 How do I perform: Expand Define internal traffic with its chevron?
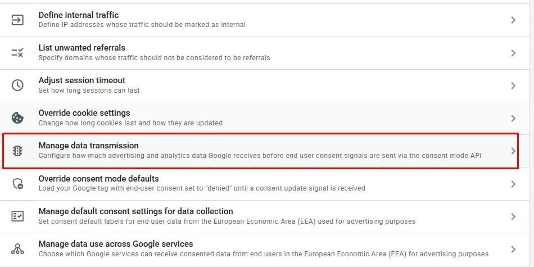point(513,20)
